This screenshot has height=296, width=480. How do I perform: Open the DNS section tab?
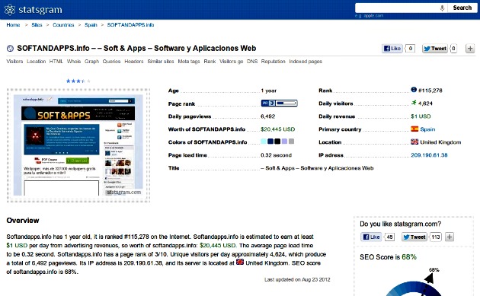pos(252,62)
